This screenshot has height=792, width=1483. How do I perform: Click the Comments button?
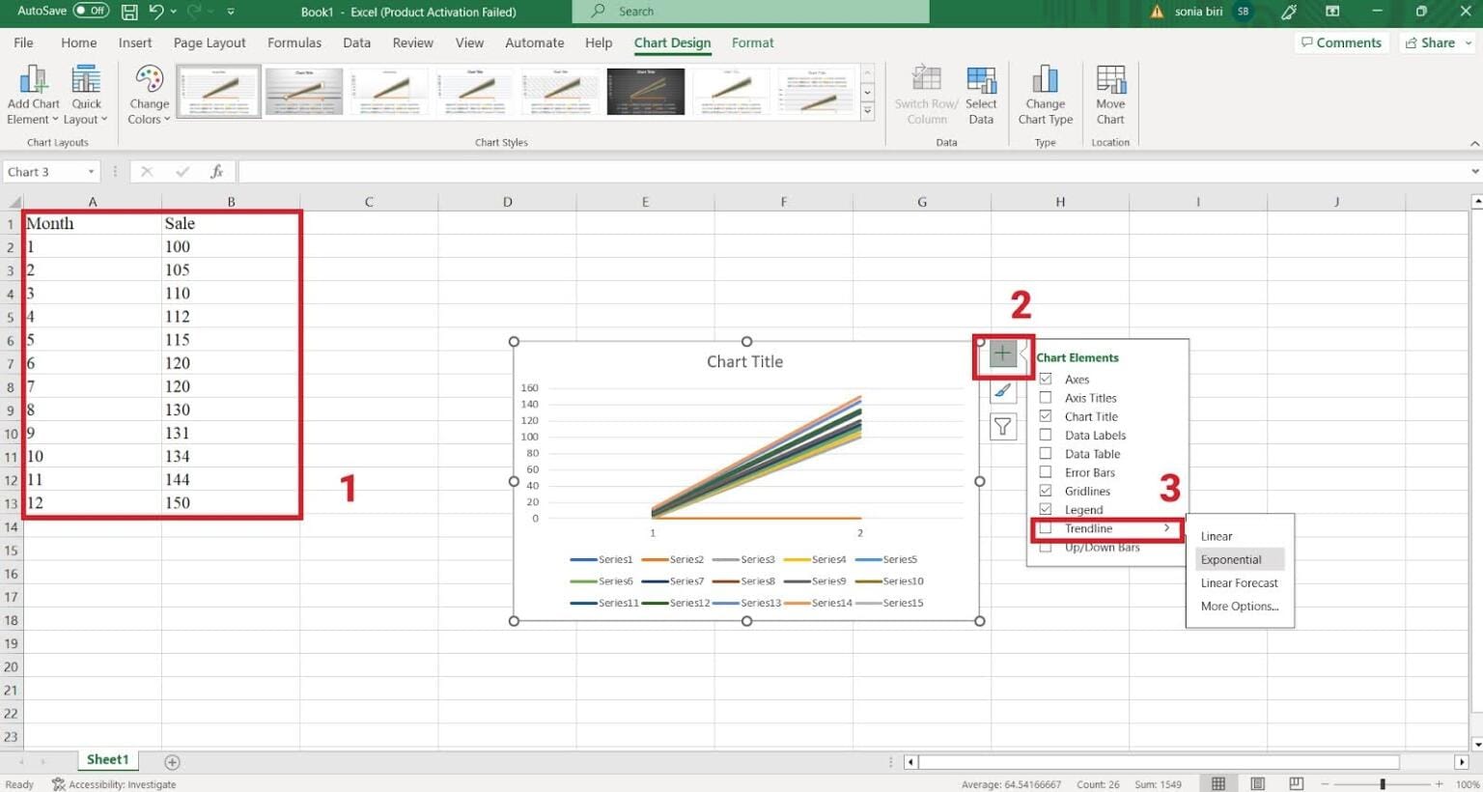(1341, 42)
